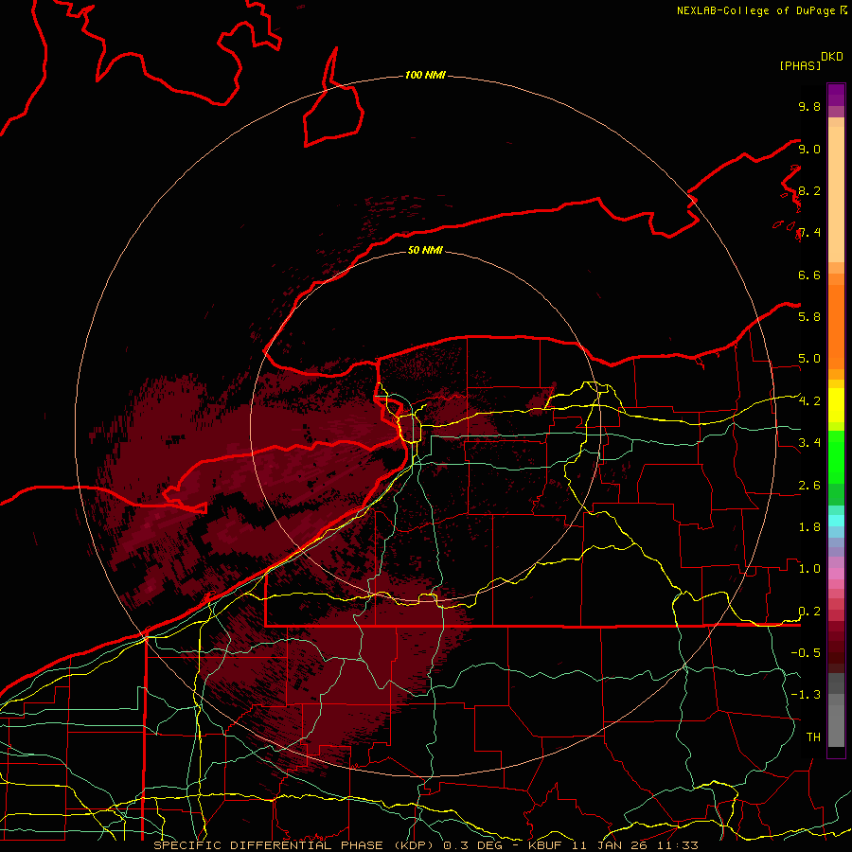This screenshot has height=852, width=852.
Task: Click the 100 NMI range ring label
Action: tap(425, 75)
